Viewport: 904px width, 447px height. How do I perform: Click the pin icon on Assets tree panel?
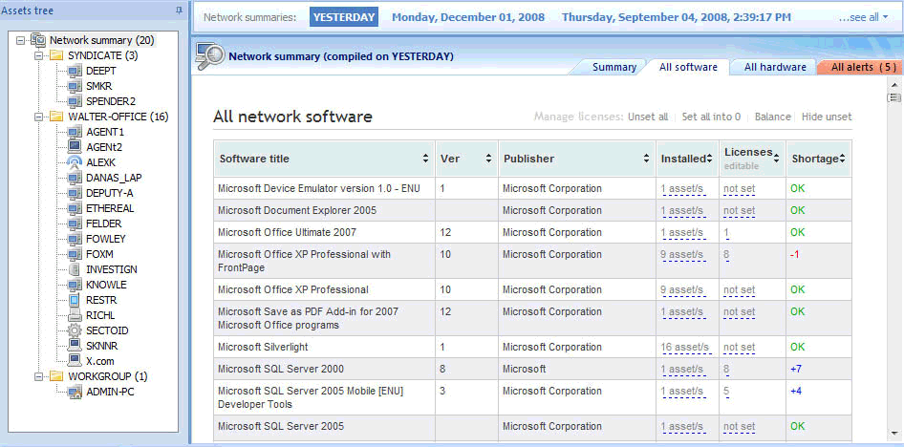tap(179, 10)
